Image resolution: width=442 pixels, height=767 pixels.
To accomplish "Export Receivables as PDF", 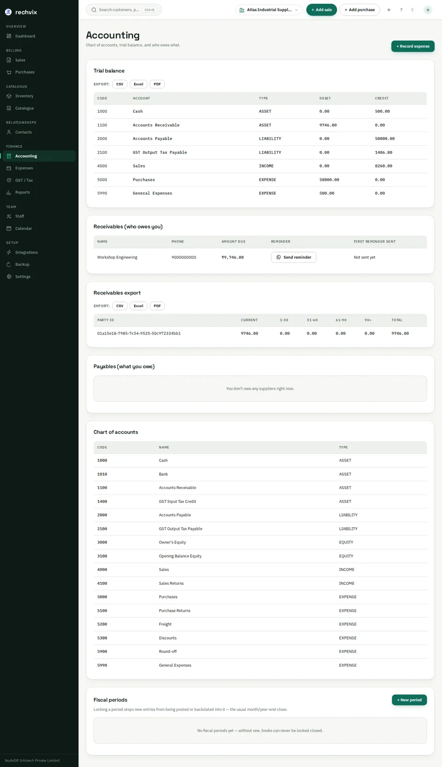I will click(x=157, y=306).
